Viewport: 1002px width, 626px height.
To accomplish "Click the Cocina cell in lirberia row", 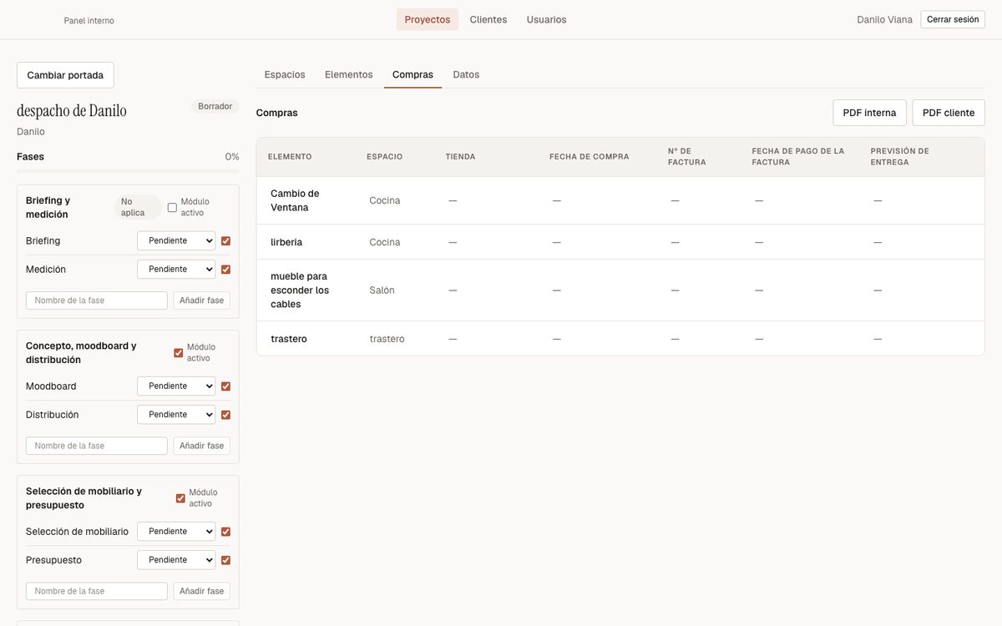I will point(385,242).
